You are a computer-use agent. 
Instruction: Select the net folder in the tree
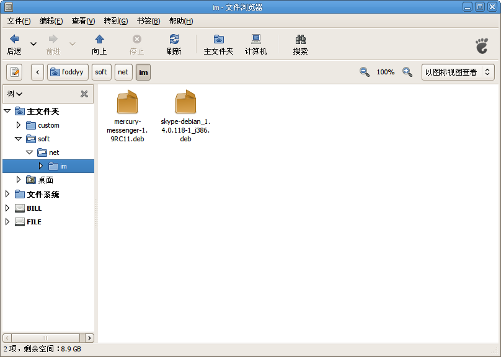pos(48,152)
